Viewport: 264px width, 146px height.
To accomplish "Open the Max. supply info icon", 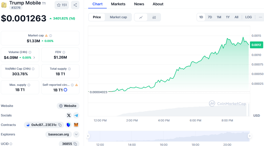I will click(29, 85).
